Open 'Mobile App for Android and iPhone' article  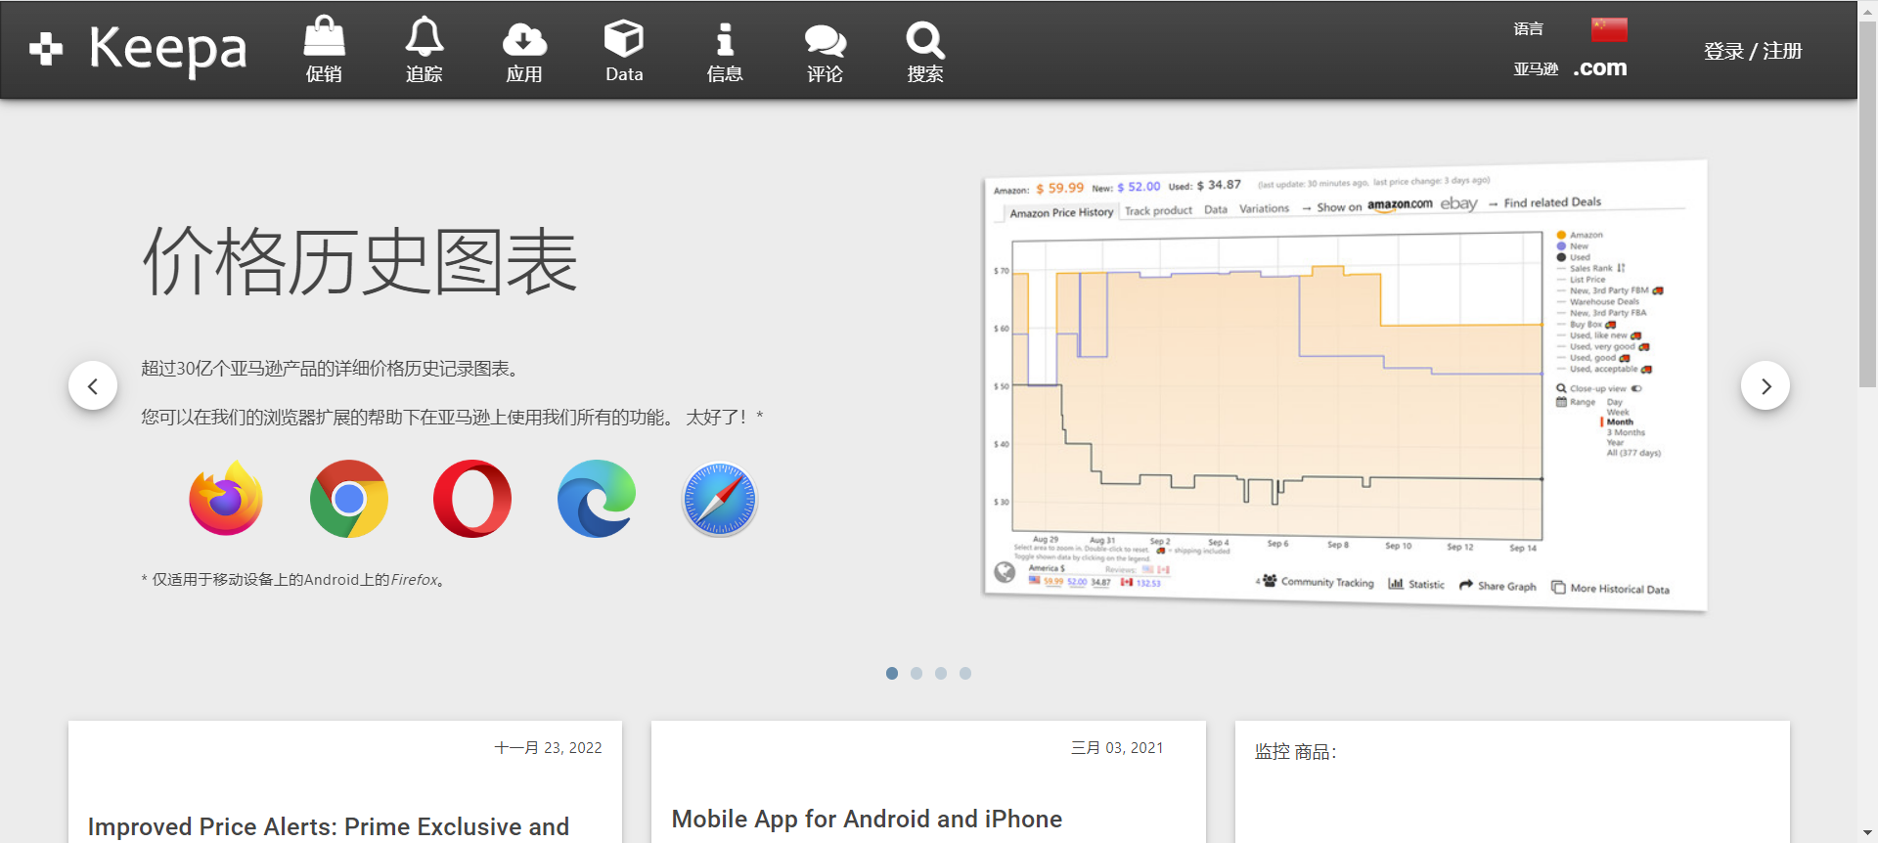[867, 819]
